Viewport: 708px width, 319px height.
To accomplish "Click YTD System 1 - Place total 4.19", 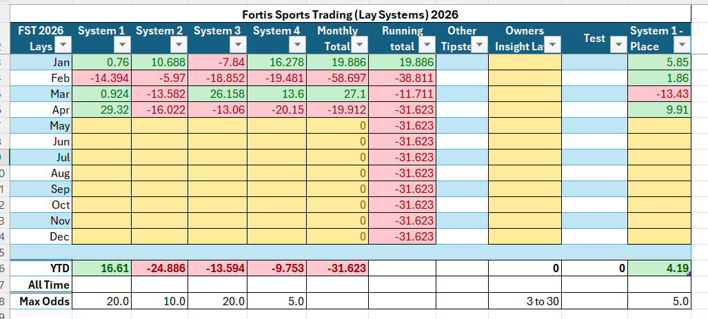I will pyautogui.click(x=659, y=269).
